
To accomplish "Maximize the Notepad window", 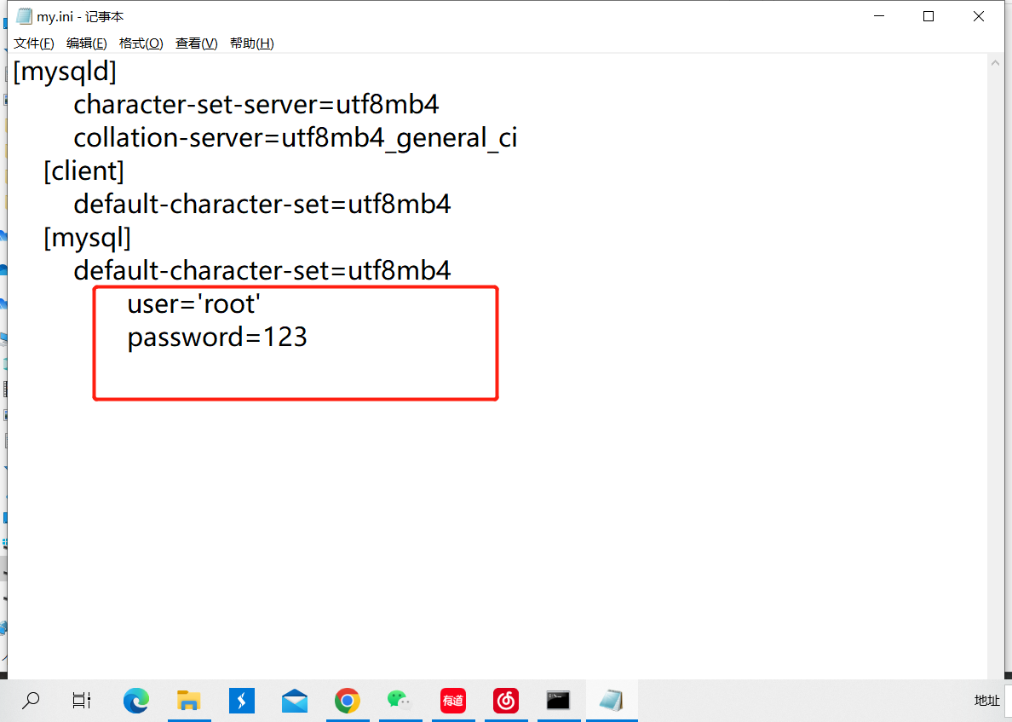I will pos(929,16).
